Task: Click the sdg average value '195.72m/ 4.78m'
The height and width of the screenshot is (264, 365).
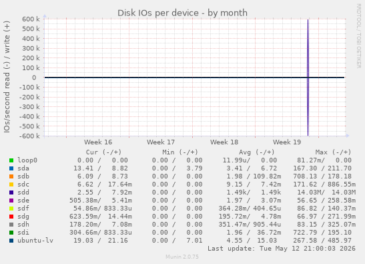Action: 250,217
